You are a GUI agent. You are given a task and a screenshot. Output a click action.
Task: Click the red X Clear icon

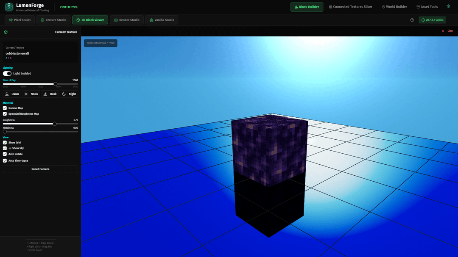pyautogui.click(x=443, y=31)
